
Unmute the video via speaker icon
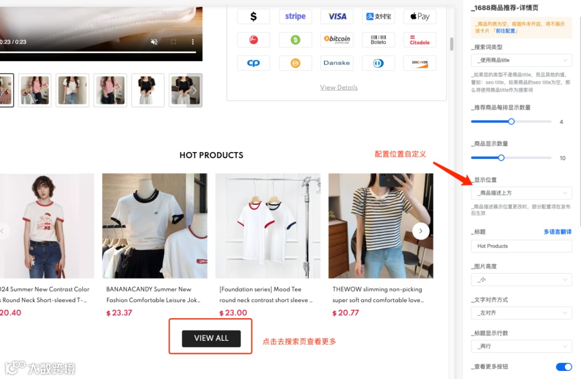[x=154, y=42]
